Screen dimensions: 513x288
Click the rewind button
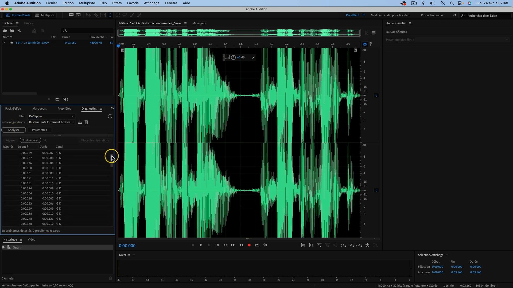click(225, 245)
